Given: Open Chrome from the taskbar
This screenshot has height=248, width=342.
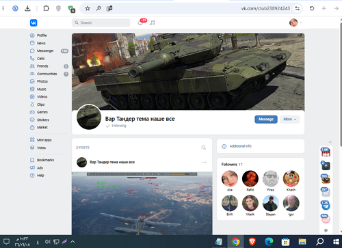Looking at the screenshot, I should coord(235,242).
